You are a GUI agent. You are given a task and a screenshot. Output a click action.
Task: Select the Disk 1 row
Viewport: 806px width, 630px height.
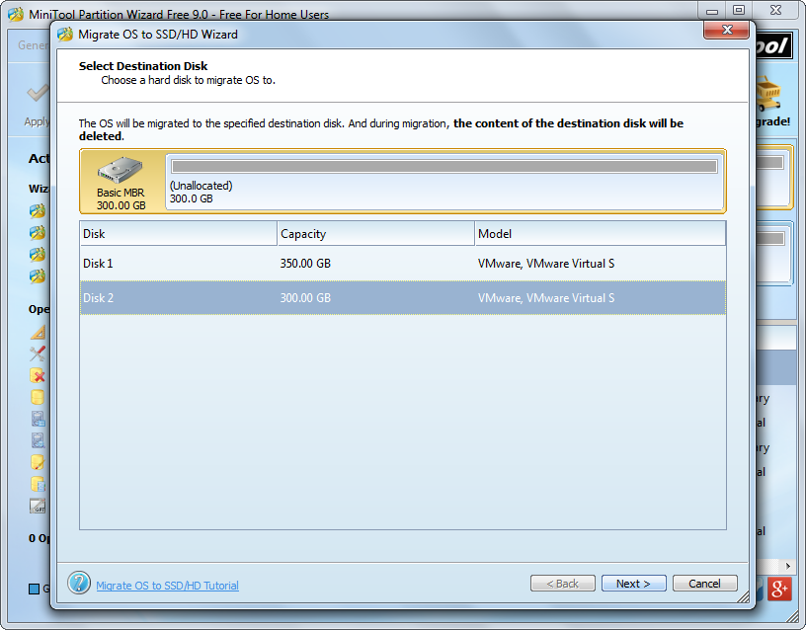[402, 264]
